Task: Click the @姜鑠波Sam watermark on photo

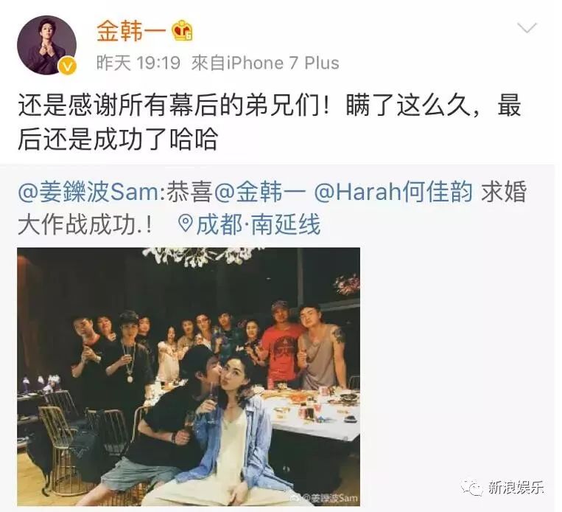Action: click(x=330, y=498)
